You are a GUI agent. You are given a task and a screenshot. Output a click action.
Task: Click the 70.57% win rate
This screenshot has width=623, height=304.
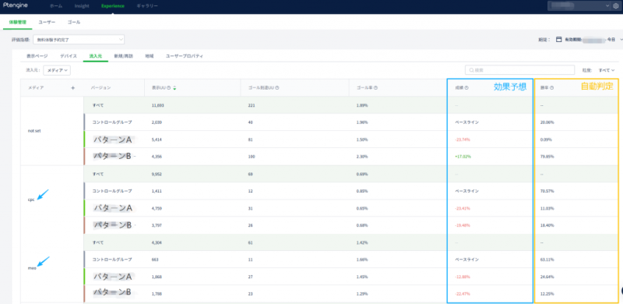(547, 191)
